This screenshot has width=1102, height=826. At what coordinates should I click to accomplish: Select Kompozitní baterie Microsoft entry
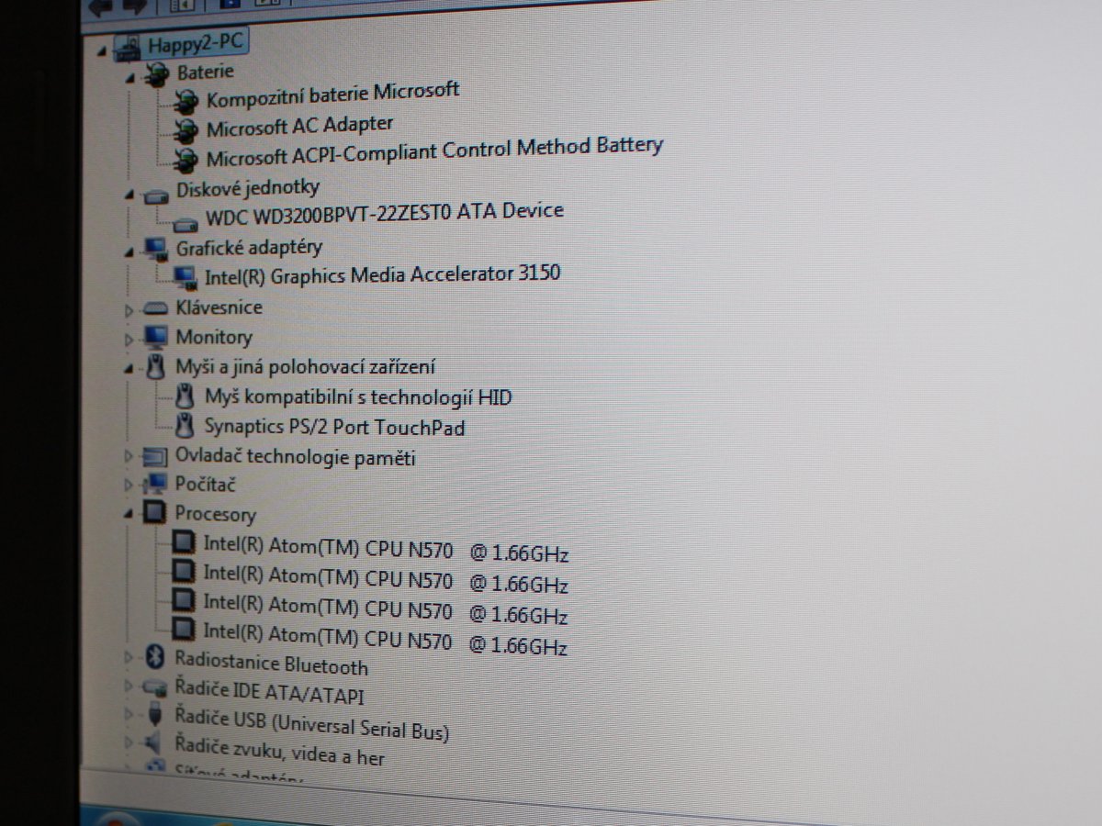pyautogui.click(x=332, y=95)
